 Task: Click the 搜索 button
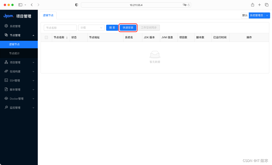(x=112, y=28)
